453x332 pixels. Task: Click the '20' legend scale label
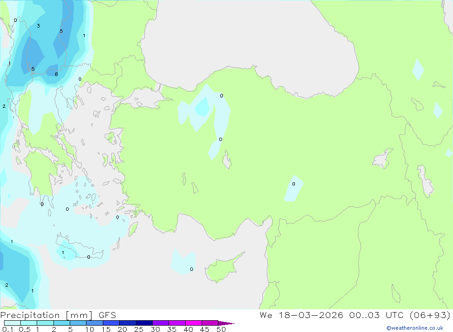pyautogui.click(x=122, y=329)
